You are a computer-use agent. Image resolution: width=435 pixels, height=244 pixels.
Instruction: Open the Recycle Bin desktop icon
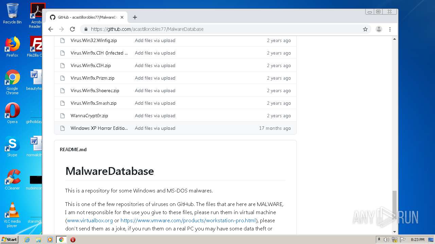(x=12, y=14)
